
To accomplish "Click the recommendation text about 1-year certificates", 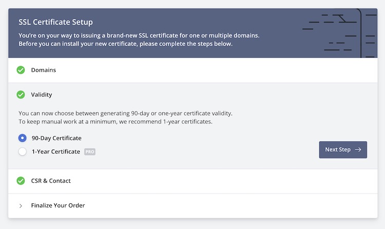I will (115, 122).
